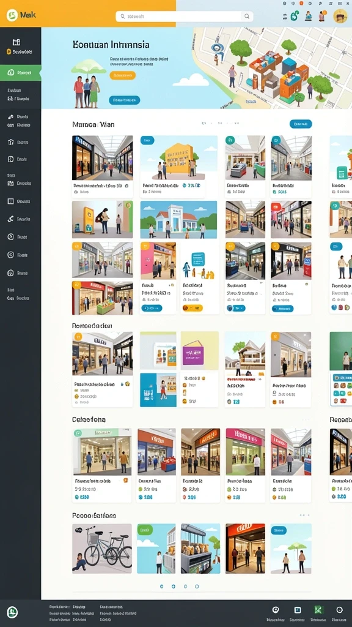This screenshot has width=352, height=627.
Task: Open the three-dot menu beside last section heading
Action: click(304, 516)
